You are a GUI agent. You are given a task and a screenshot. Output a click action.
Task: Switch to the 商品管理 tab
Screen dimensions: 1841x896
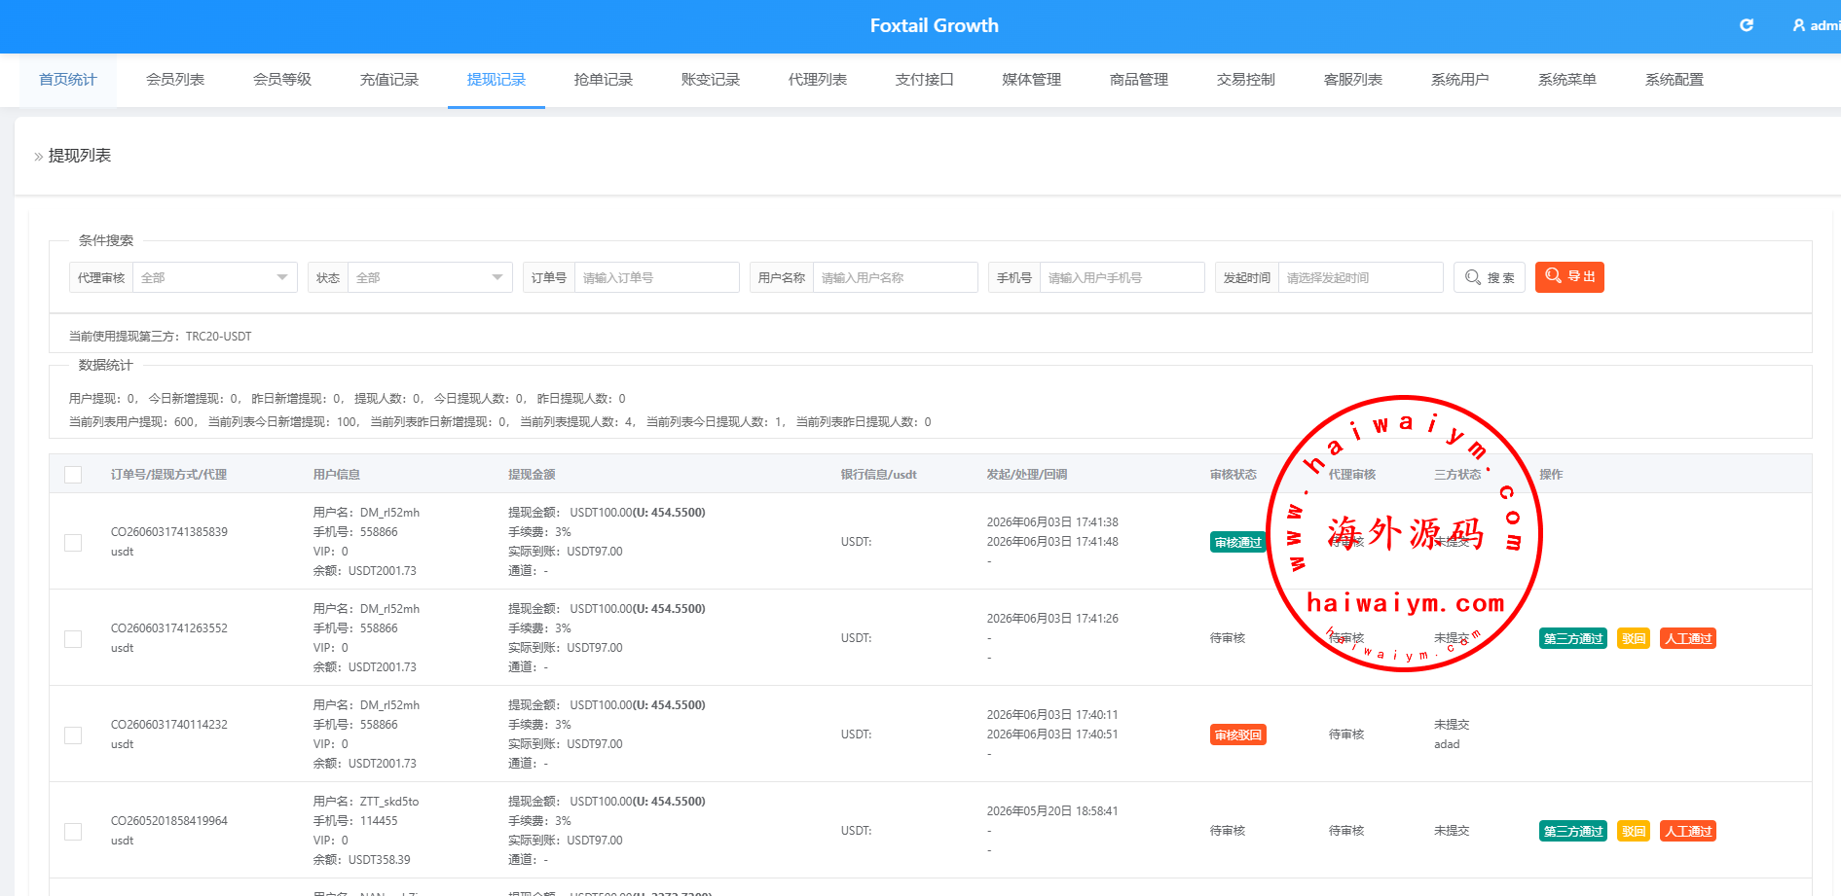tap(1139, 80)
